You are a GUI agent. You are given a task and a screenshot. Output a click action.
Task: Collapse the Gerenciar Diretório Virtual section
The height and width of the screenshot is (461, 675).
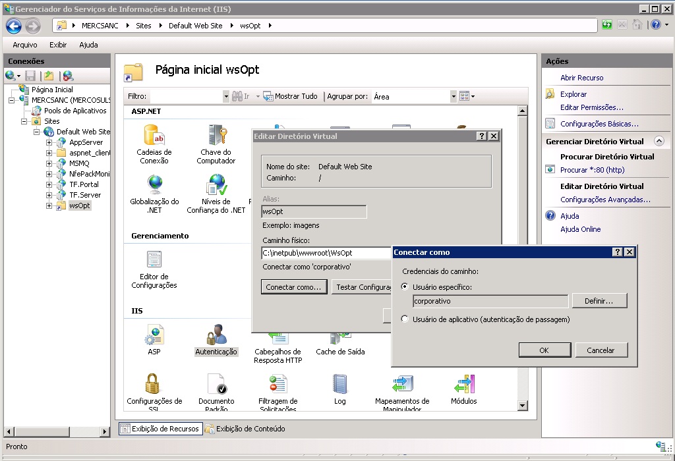tap(658, 141)
